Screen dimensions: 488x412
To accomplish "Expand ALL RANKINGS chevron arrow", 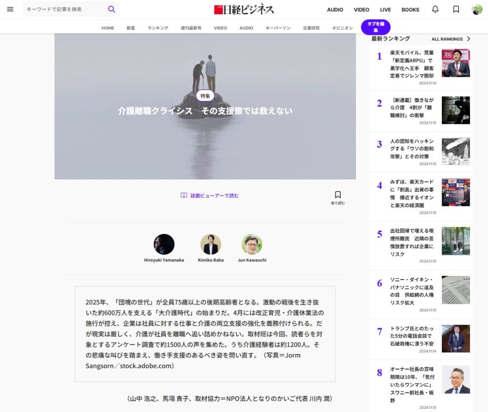I will pos(468,39).
